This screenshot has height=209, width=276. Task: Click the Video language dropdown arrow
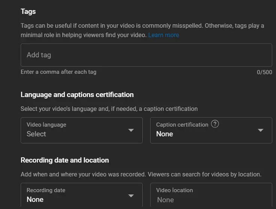tap(131, 130)
